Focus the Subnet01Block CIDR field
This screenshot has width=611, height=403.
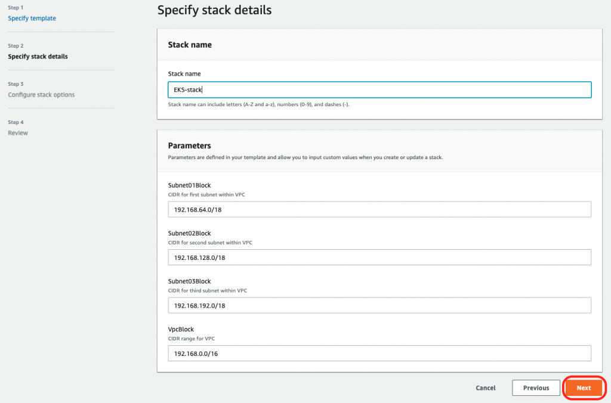pyautogui.click(x=379, y=209)
